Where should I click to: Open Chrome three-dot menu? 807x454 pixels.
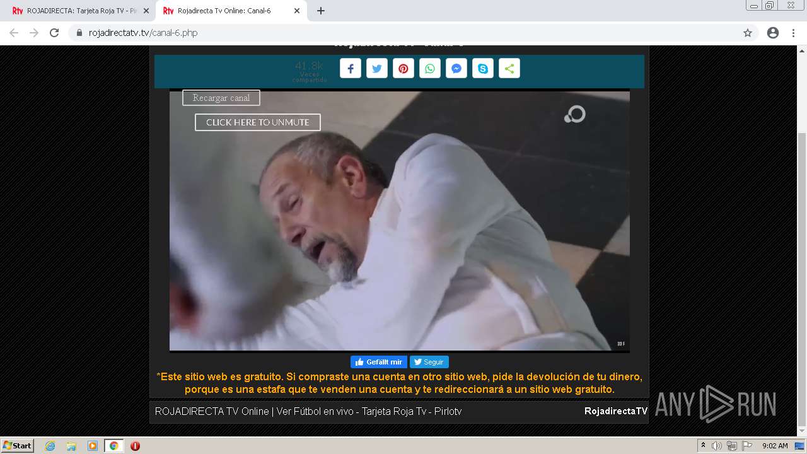[x=793, y=33]
